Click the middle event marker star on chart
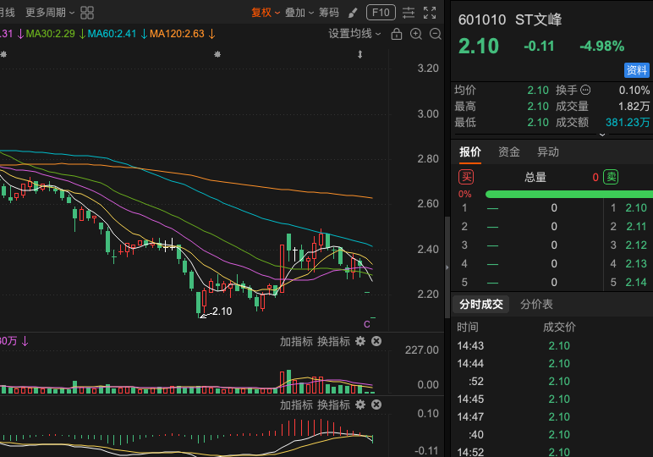The width and height of the screenshot is (653, 457). (x=217, y=54)
